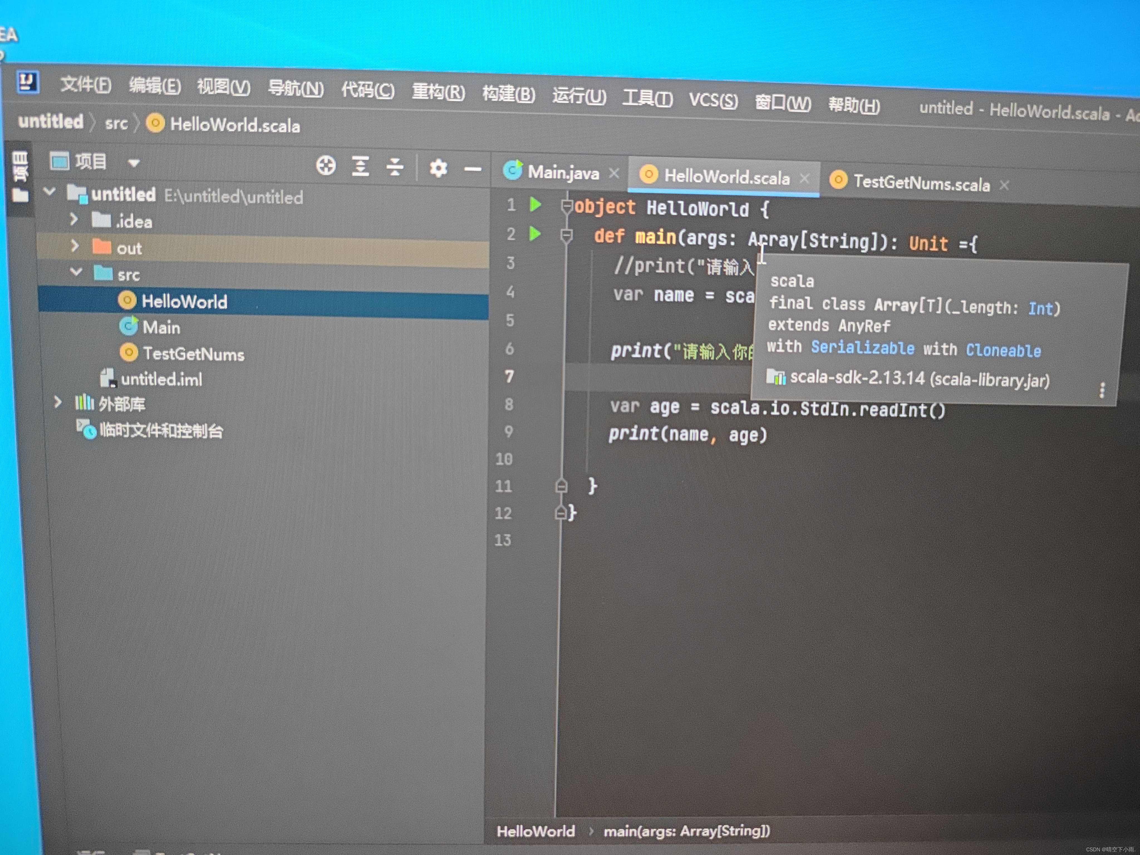Click the Int link in the documentation popup
This screenshot has width=1140, height=855.
1040,308
